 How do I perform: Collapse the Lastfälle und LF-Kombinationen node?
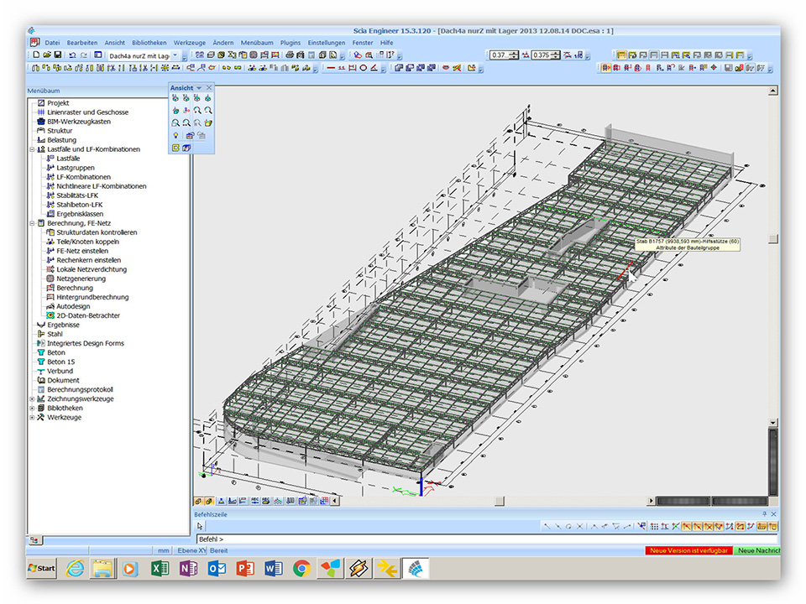(32, 149)
